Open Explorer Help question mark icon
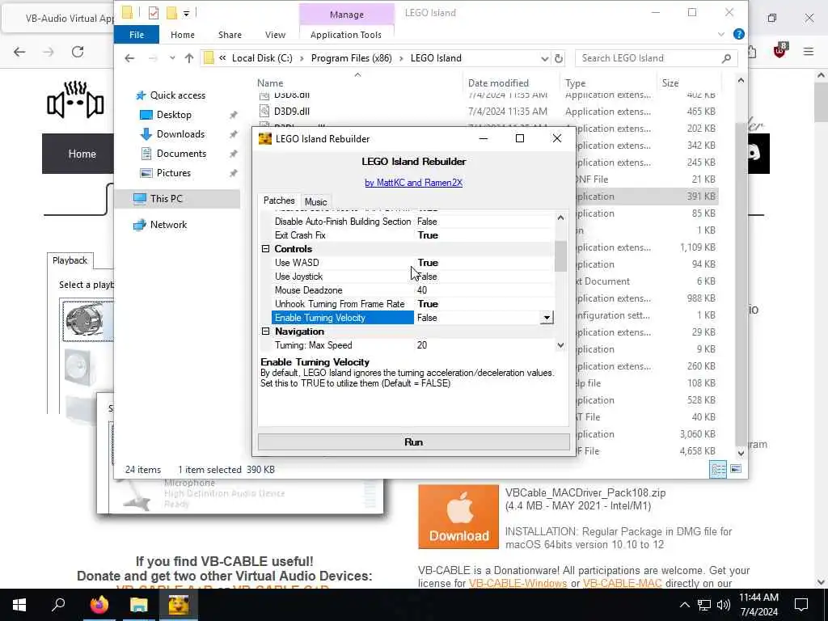 pos(739,34)
